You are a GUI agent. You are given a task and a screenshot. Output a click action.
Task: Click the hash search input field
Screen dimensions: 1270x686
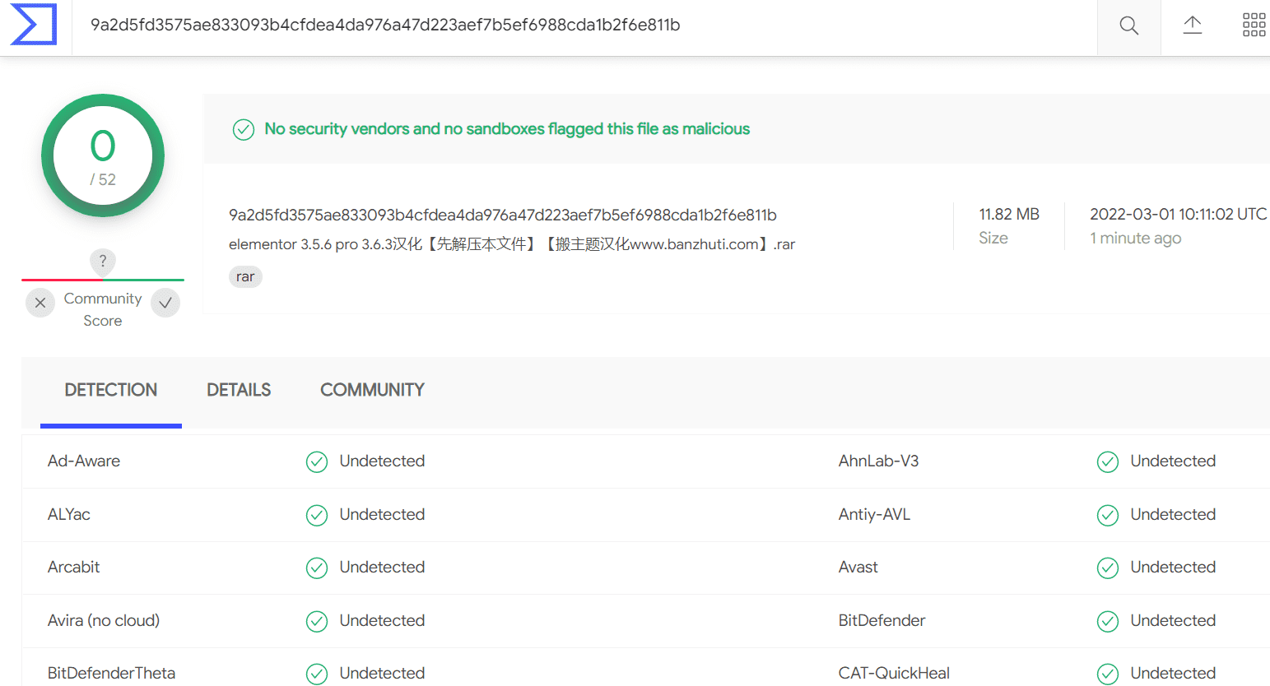pos(584,25)
